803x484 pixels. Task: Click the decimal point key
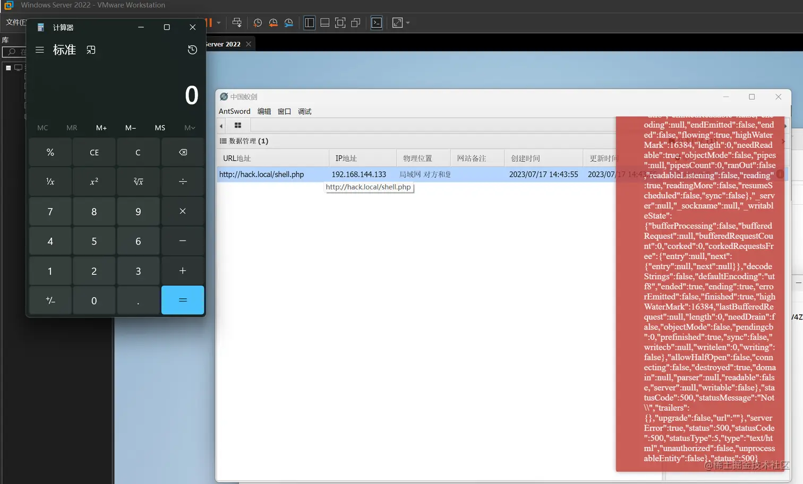pos(138,300)
